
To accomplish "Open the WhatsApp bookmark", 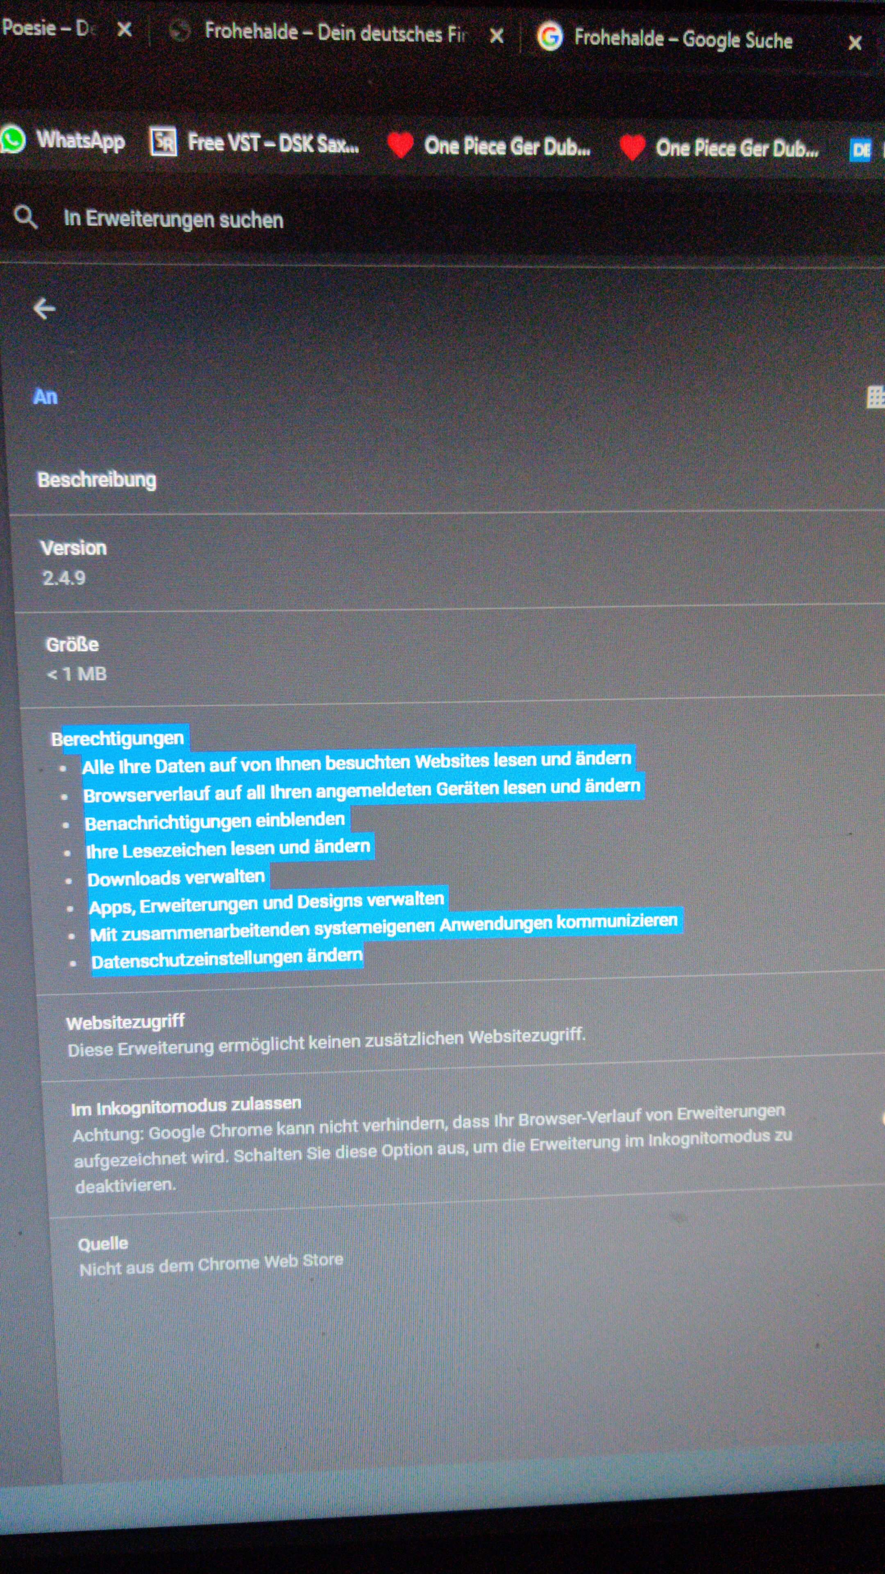I will click(64, 140).
